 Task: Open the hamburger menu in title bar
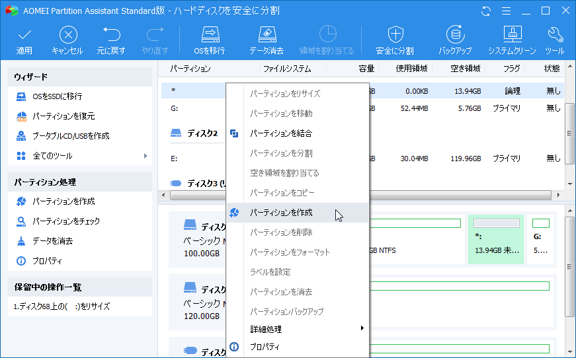[x=506, y=11]
